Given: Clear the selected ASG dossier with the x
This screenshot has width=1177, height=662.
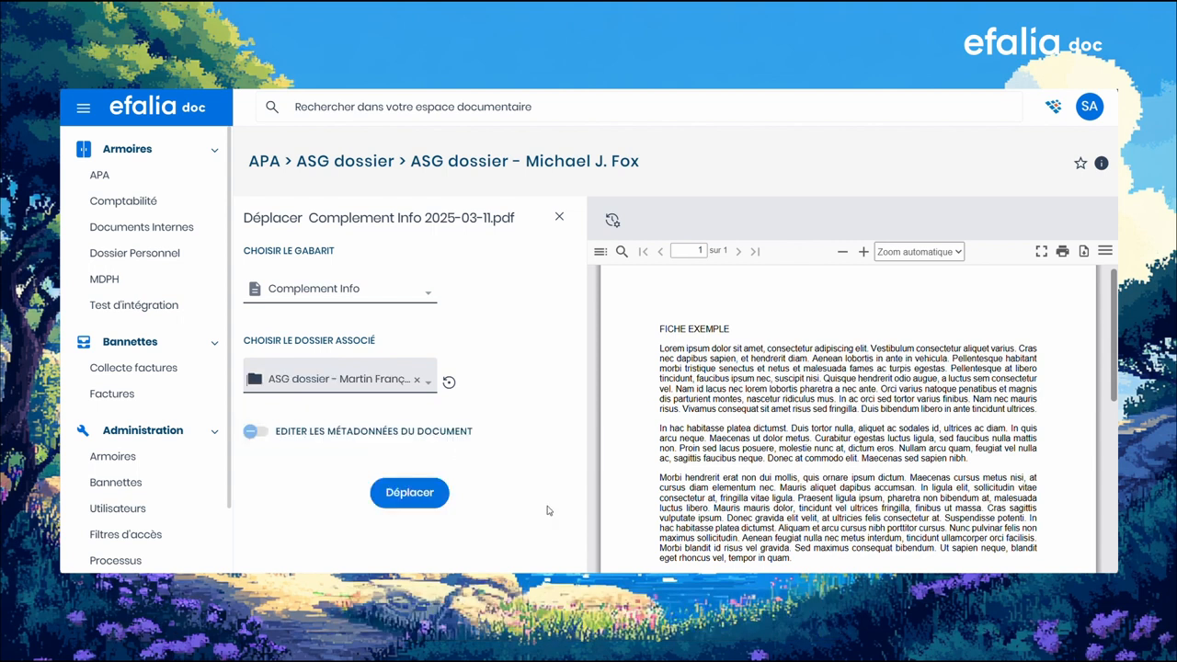Looking at the screenshot, I should click(x=417, y=380).
